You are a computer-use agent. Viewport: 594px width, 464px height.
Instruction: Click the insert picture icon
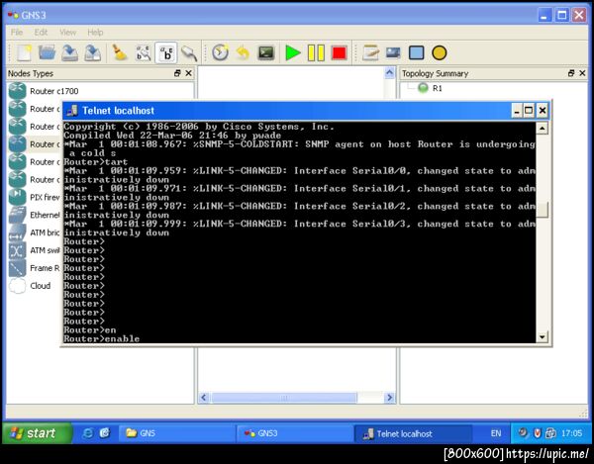(x=393, y=52)
